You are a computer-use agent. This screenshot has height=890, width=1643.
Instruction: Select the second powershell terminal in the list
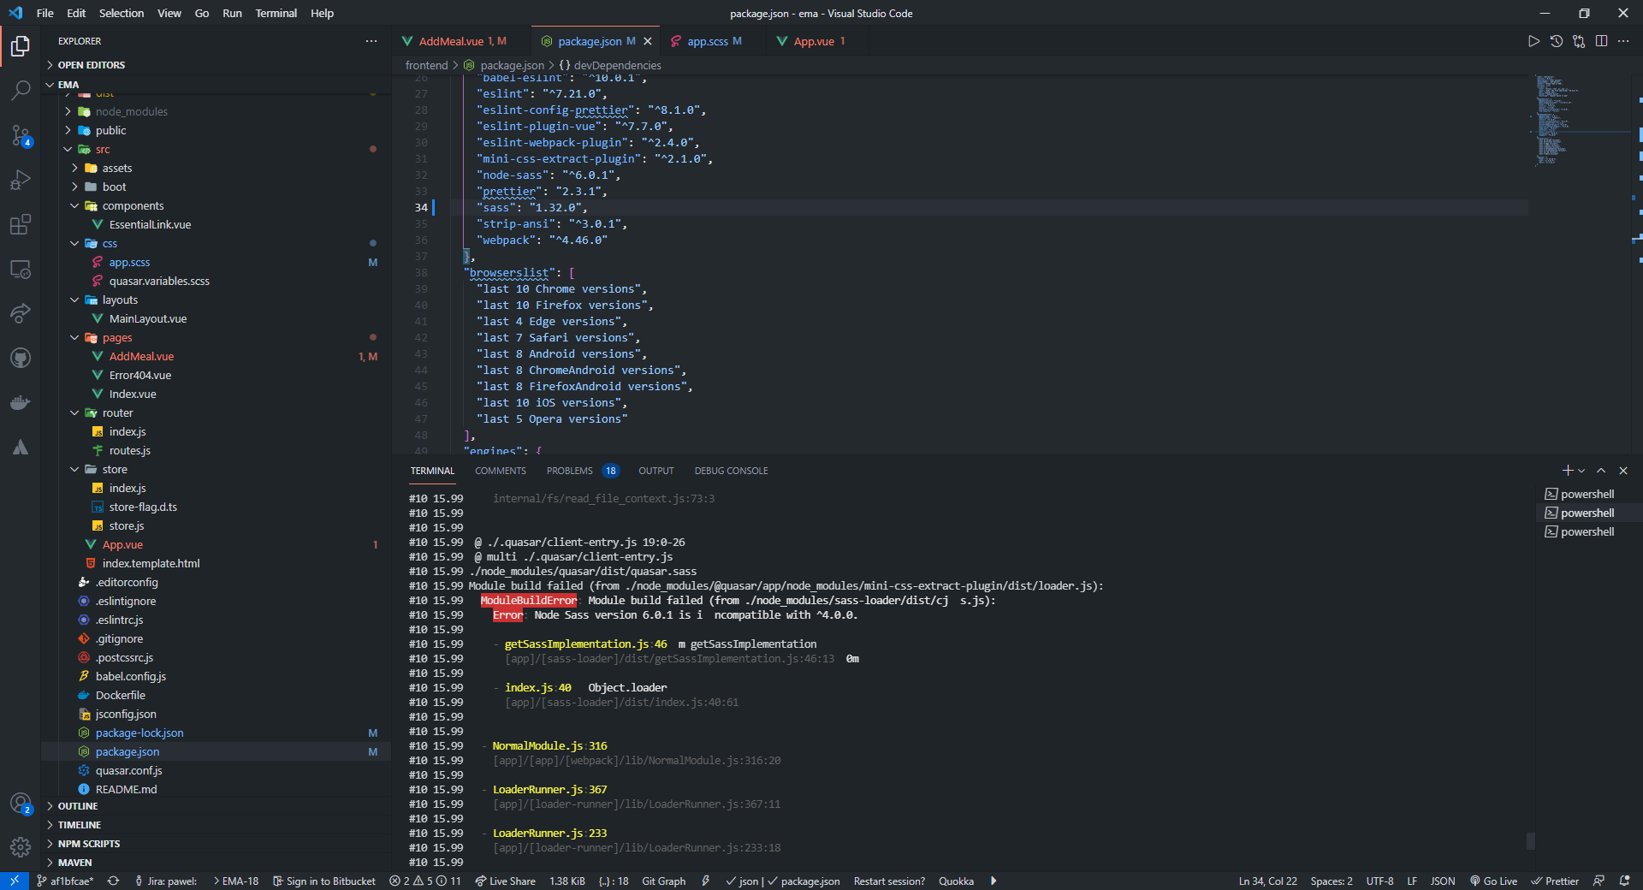[1586, 513]
